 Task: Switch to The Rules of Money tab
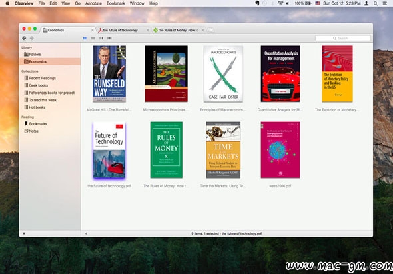pyautogui.click(x=179, y=30)
